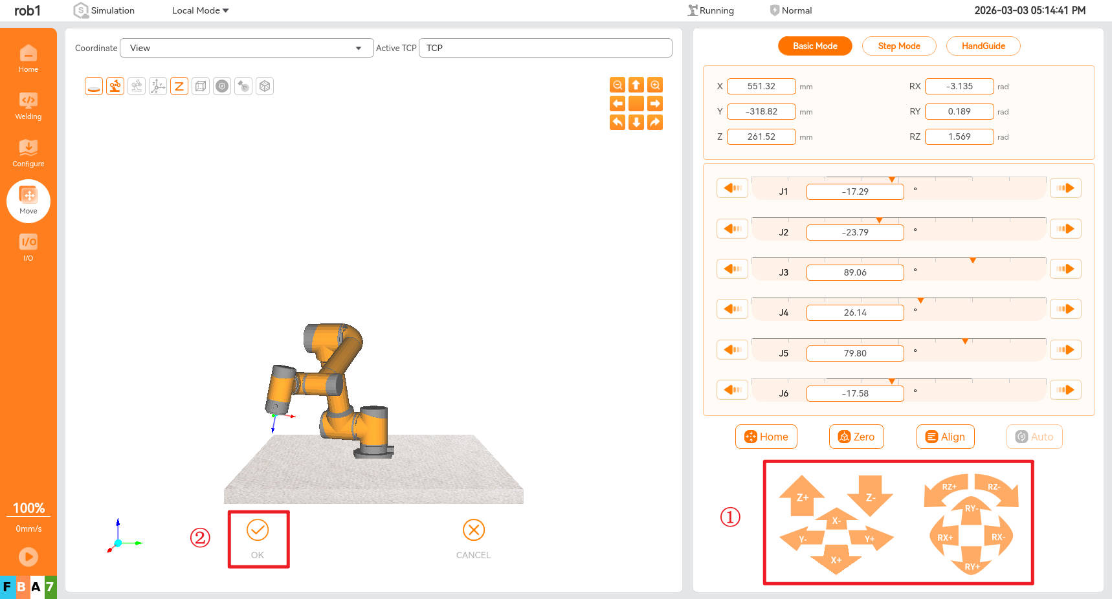The image size is (1112, 599).
Task: Switch to the Step Mode tab
Action: click(899, 46)
